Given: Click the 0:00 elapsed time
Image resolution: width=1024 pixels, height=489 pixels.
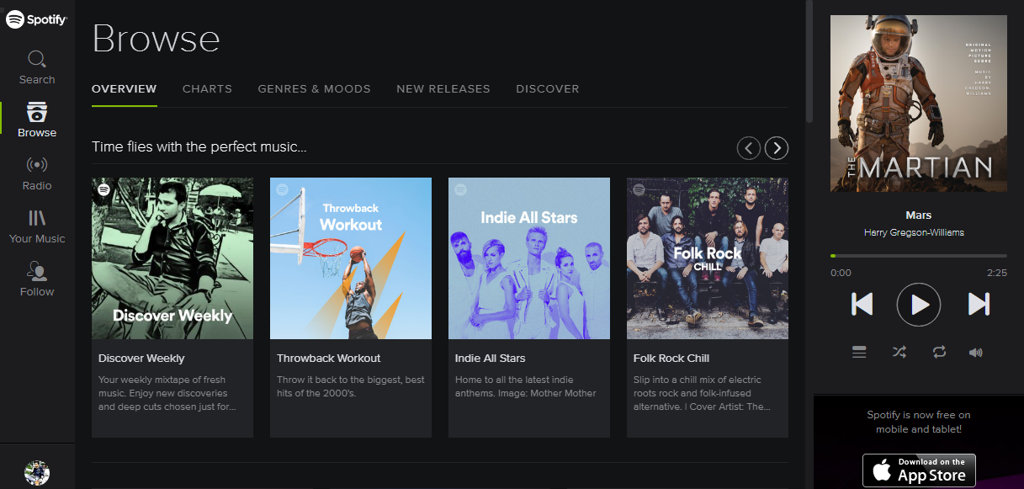Looking at the screenshot, I should click(x=841, y=273).
